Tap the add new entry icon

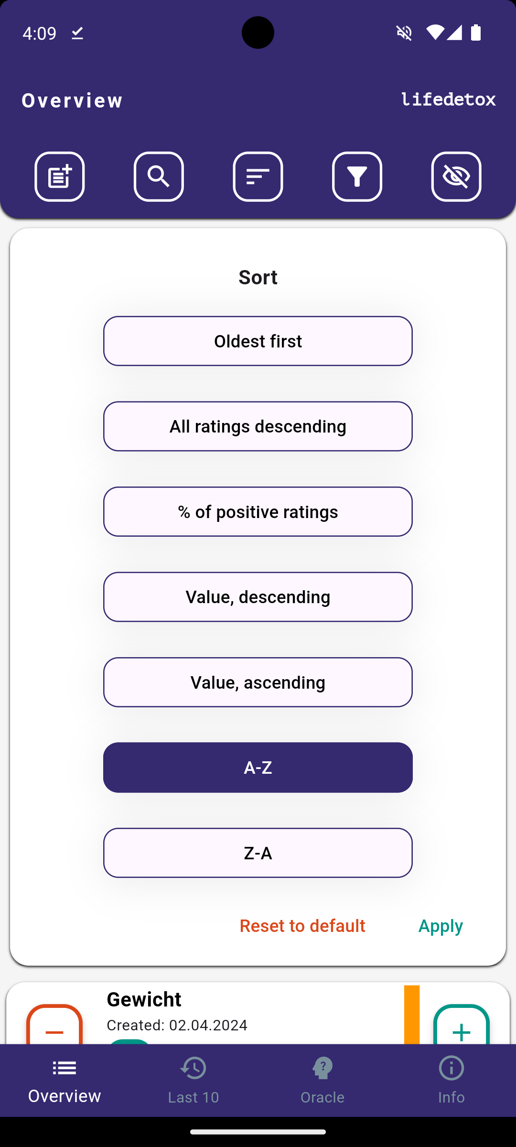(x=60, y=176)
